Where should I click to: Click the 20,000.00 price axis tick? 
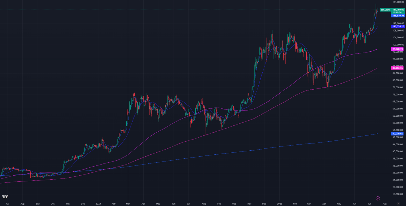tap(397, 187)
